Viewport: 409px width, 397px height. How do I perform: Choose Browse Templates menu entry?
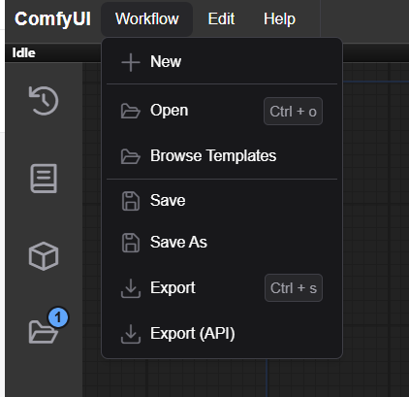point(222,156)
